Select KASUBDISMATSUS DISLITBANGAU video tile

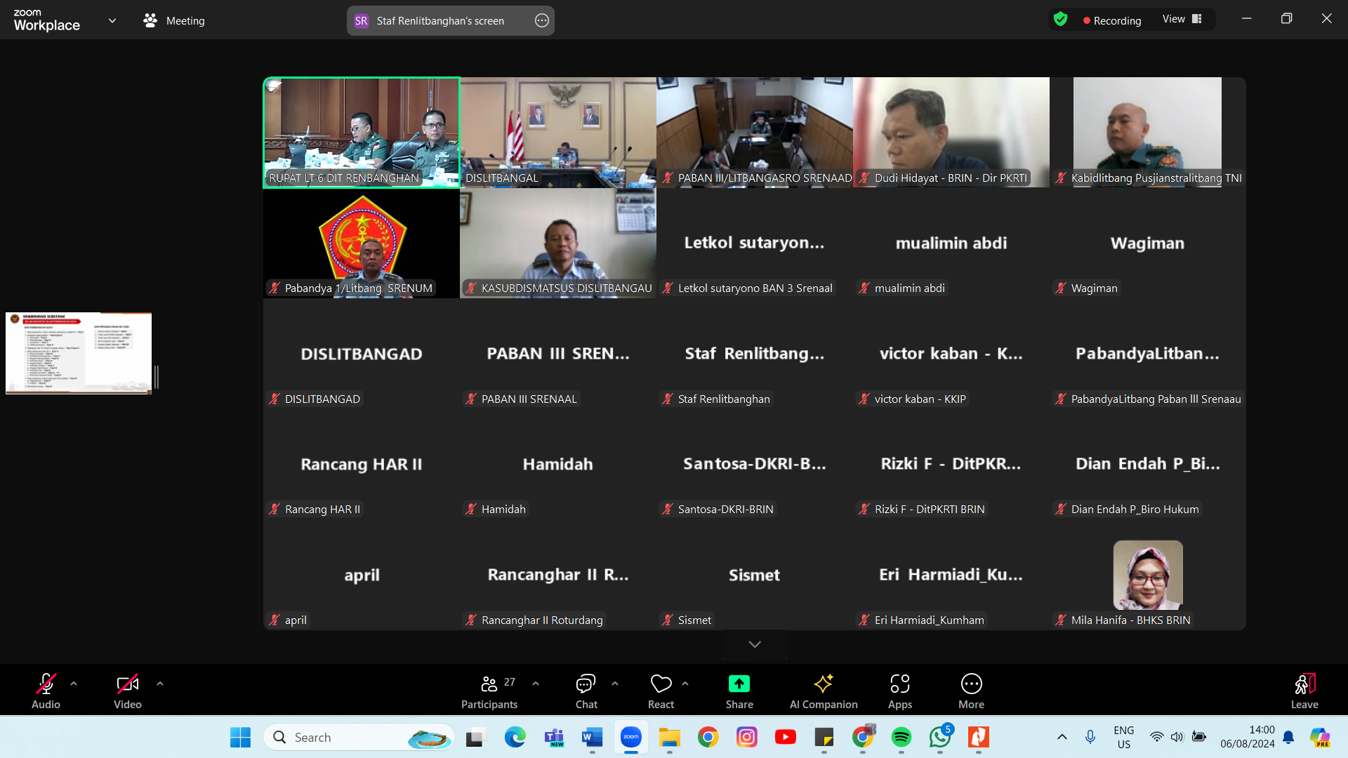coord(558,243)
